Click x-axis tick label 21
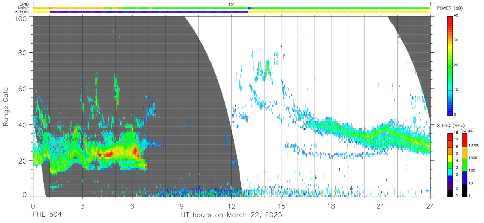The width and height of the screenshot is (484, 223). pos(381,206)
